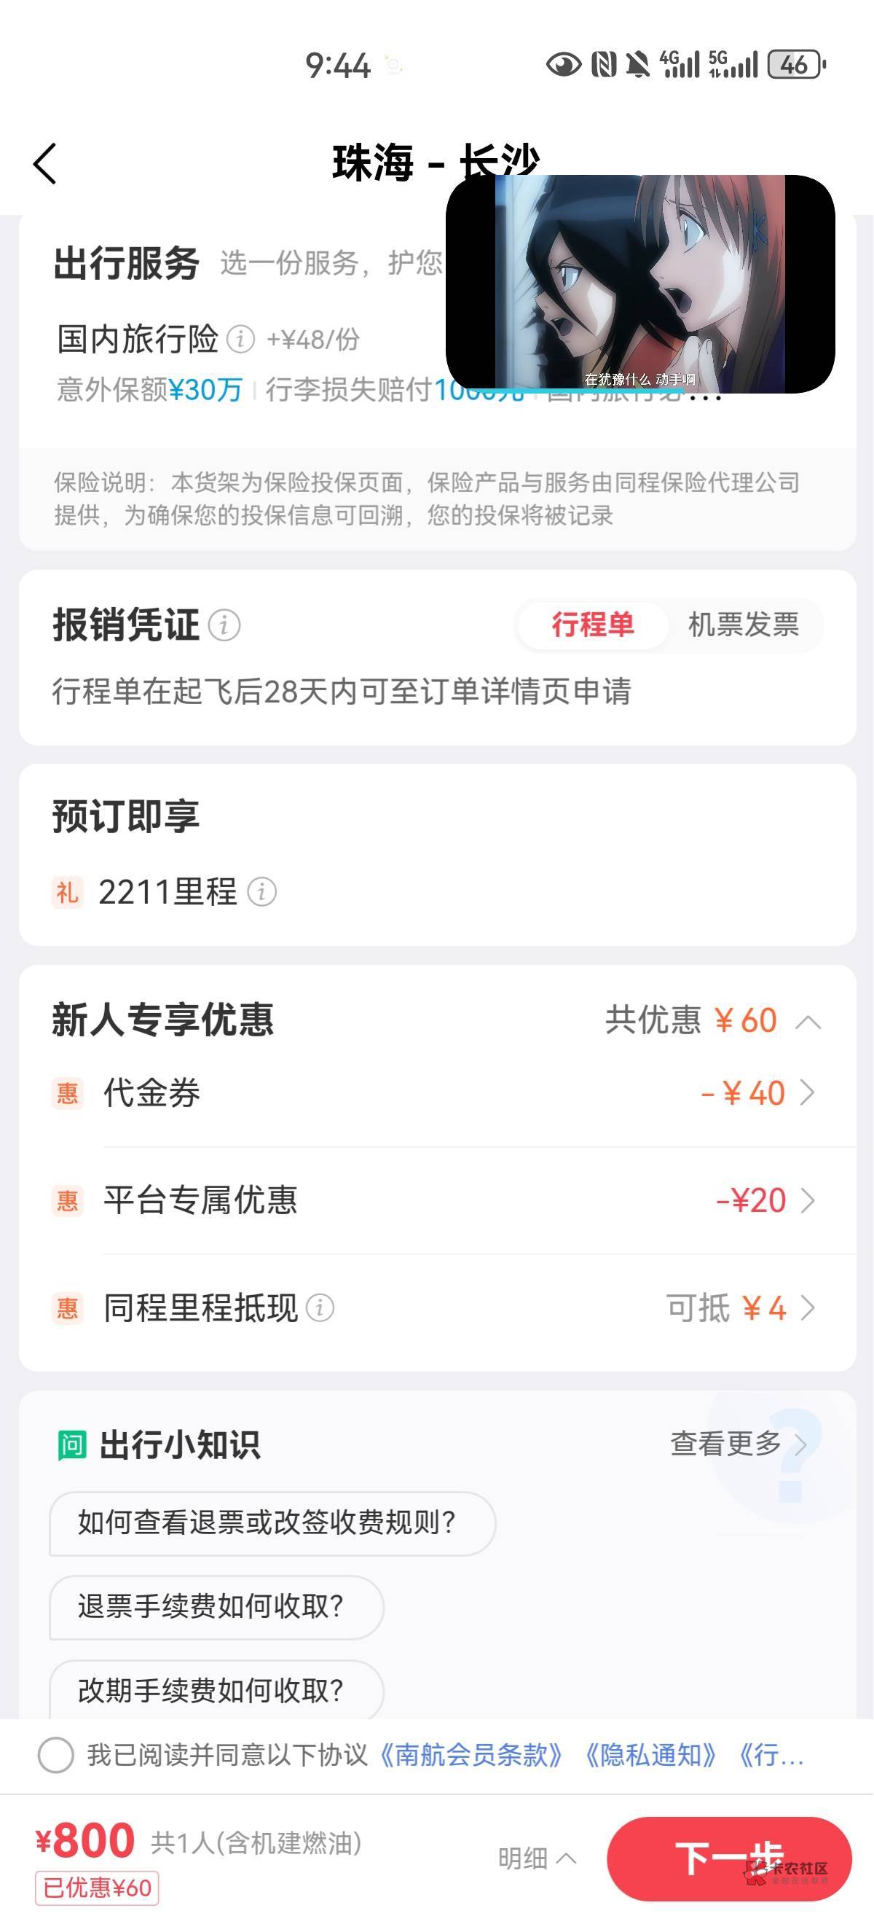Tap the 惠 badge beside 代金券
This screenshot has width=874, height=1924.
(x=67, y=1093)
